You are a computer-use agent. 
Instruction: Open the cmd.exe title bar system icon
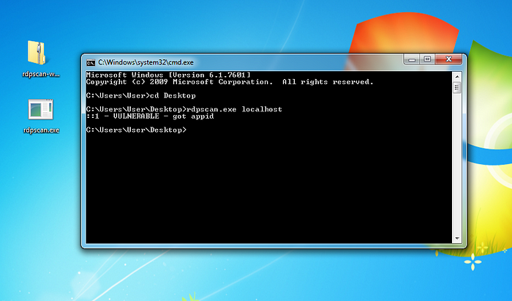point(91,62)
